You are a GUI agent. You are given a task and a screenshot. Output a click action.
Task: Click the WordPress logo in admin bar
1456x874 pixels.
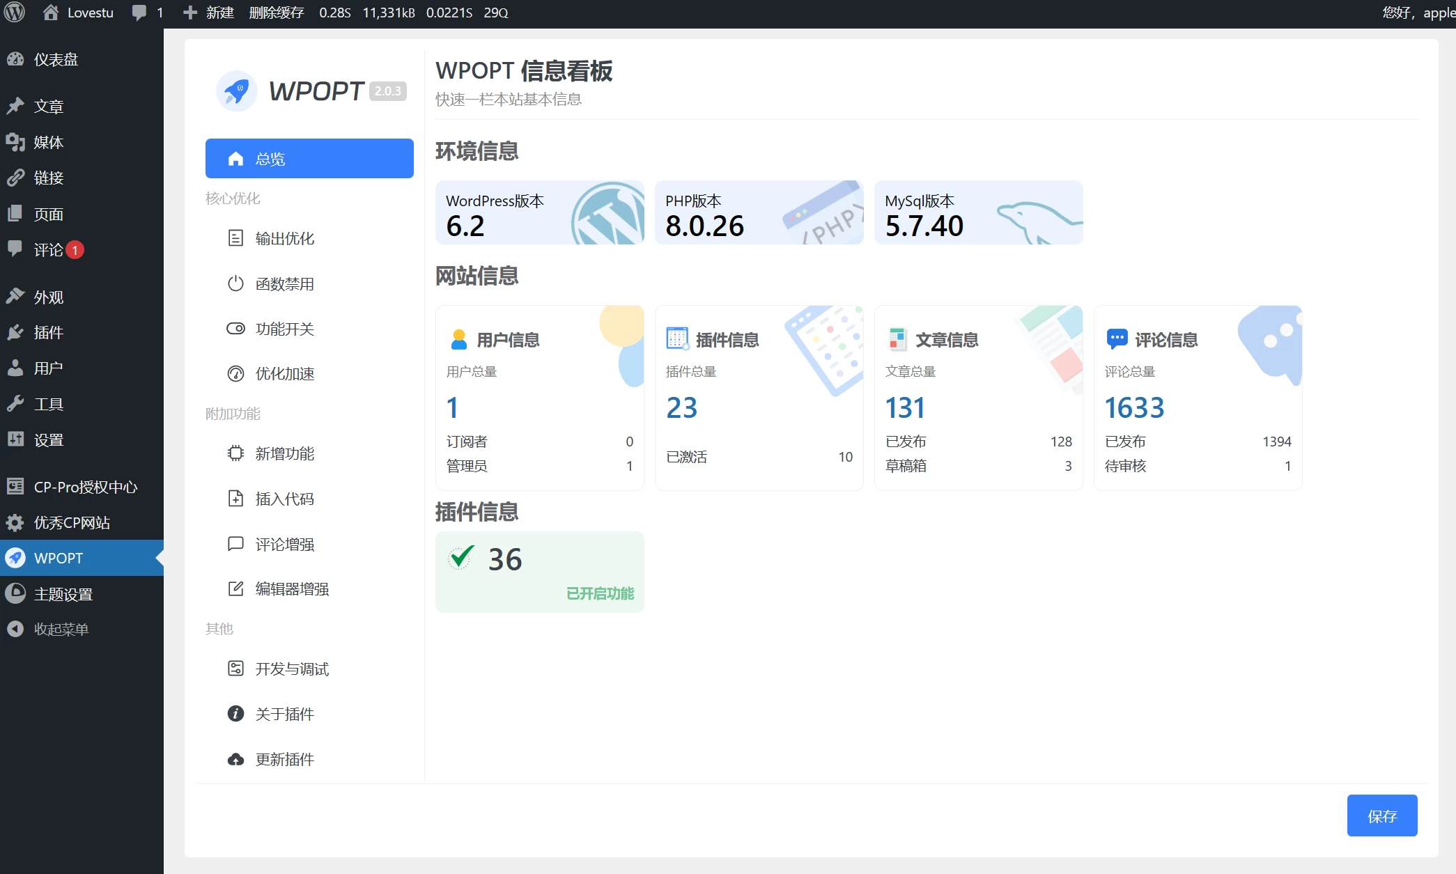[x=15, y=13]
